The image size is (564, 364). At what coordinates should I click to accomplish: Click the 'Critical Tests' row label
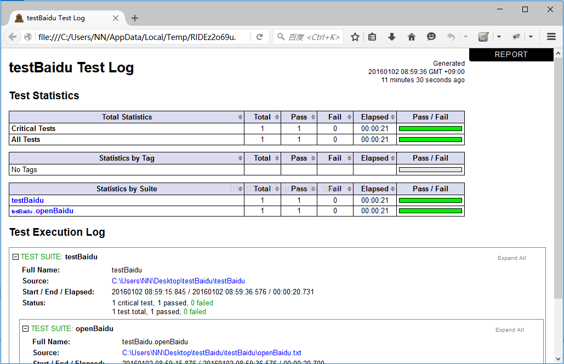pos(33,128)
